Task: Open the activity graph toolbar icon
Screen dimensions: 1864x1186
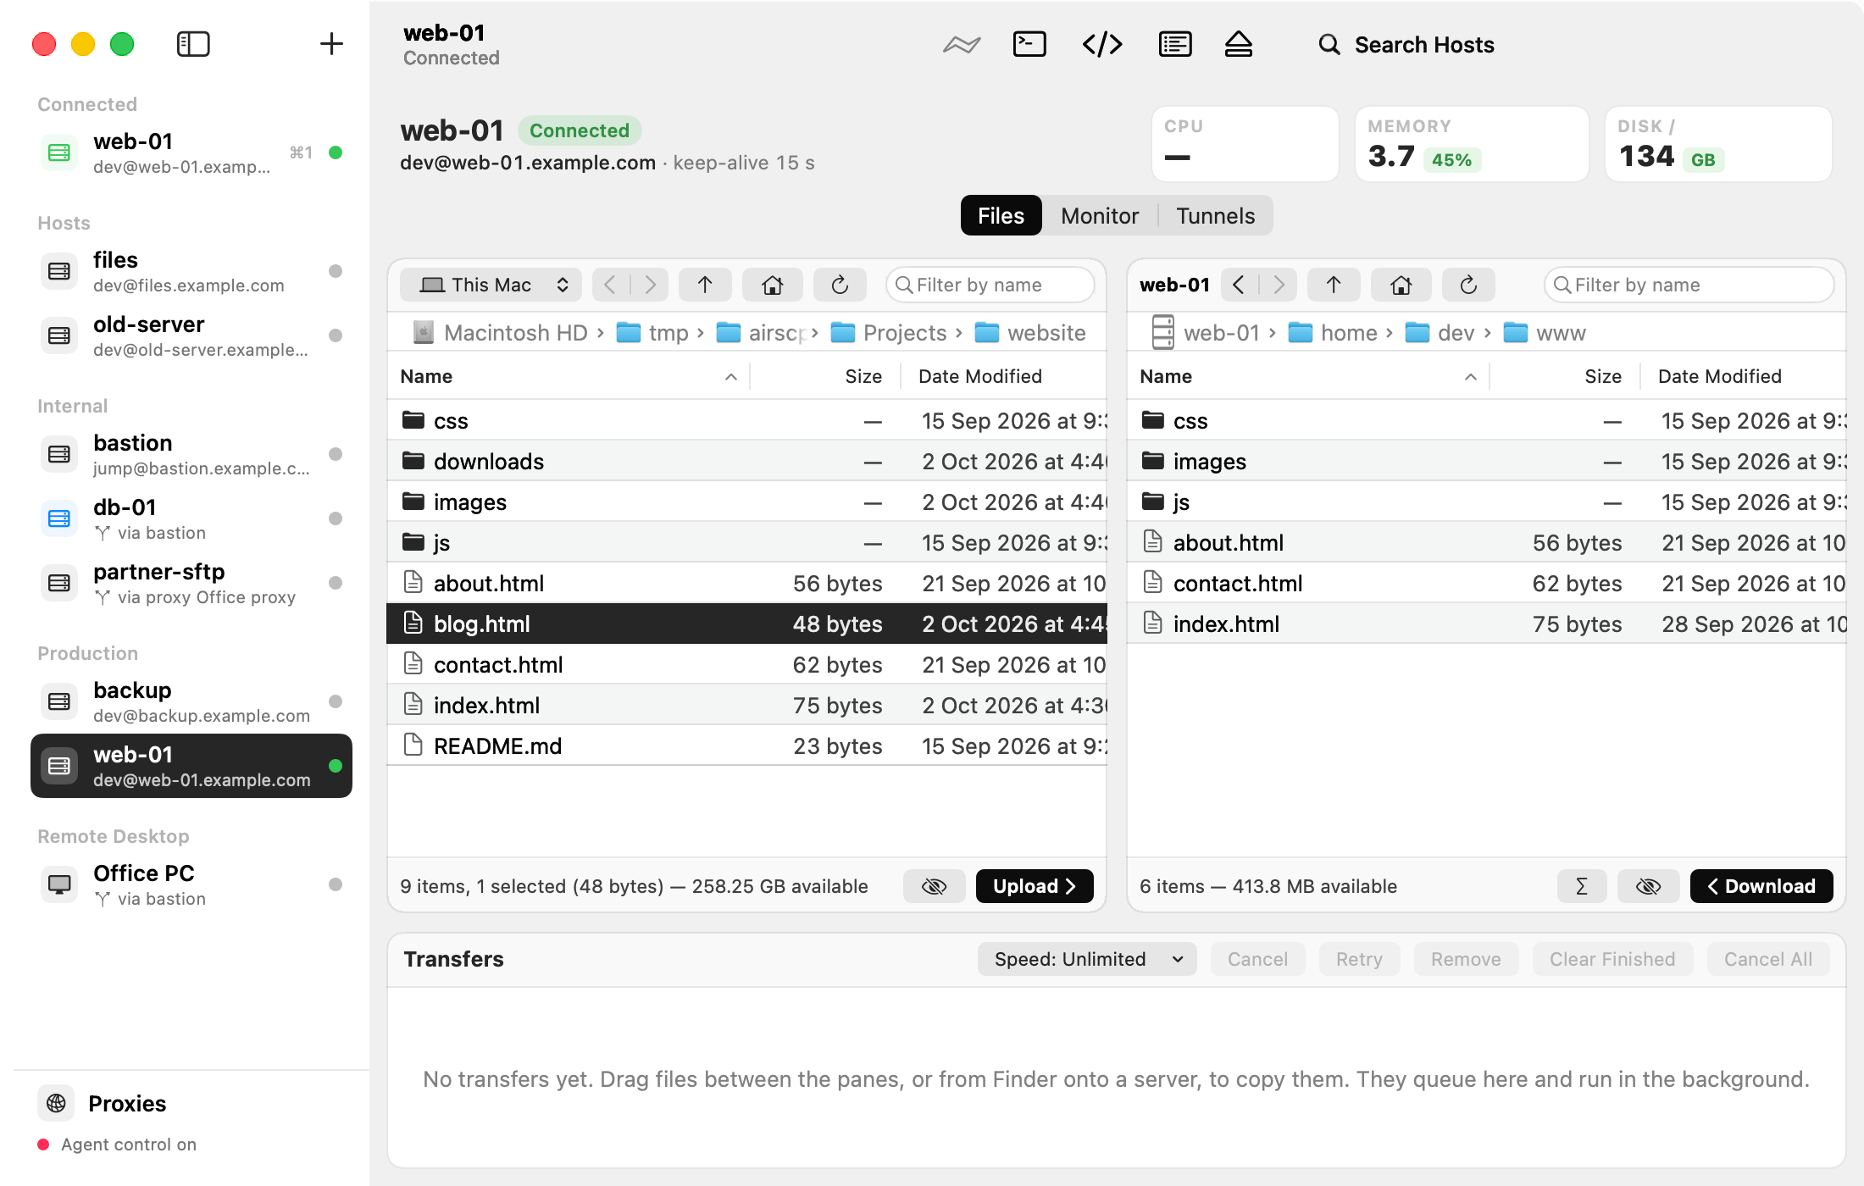Action: (962, 44)
